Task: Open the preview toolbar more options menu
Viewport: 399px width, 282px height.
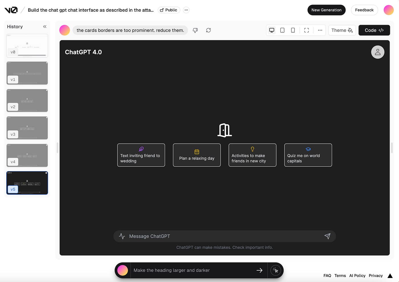Action: [x=320, y=30]
